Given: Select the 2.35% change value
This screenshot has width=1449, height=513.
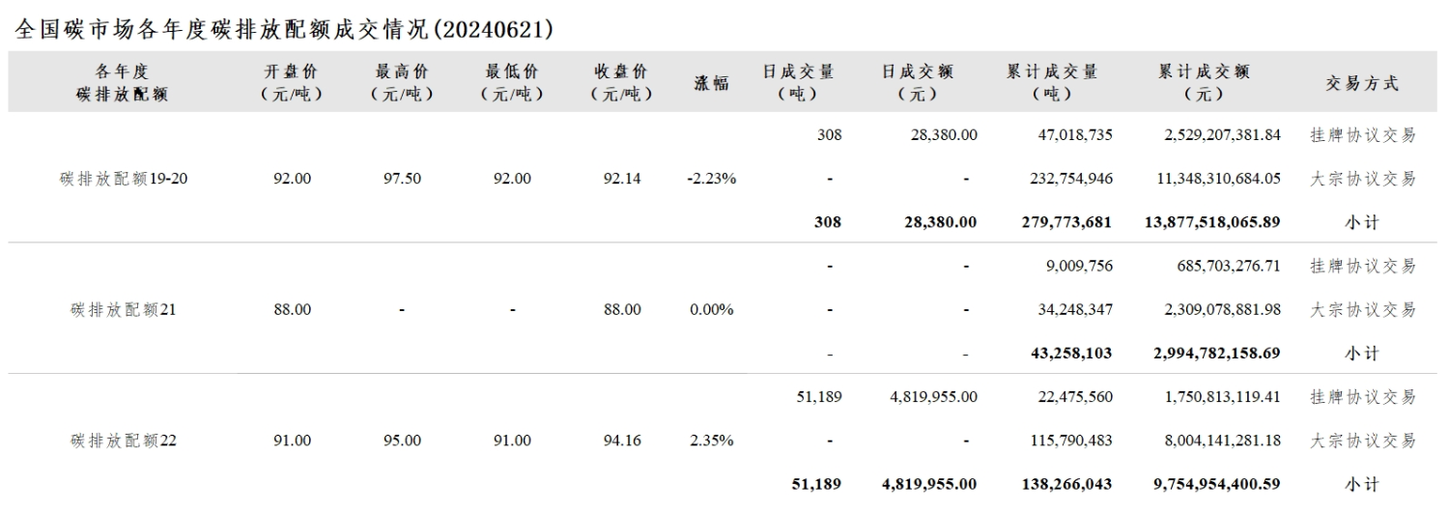Looking at the screenshot, I should tap(712, 441).
